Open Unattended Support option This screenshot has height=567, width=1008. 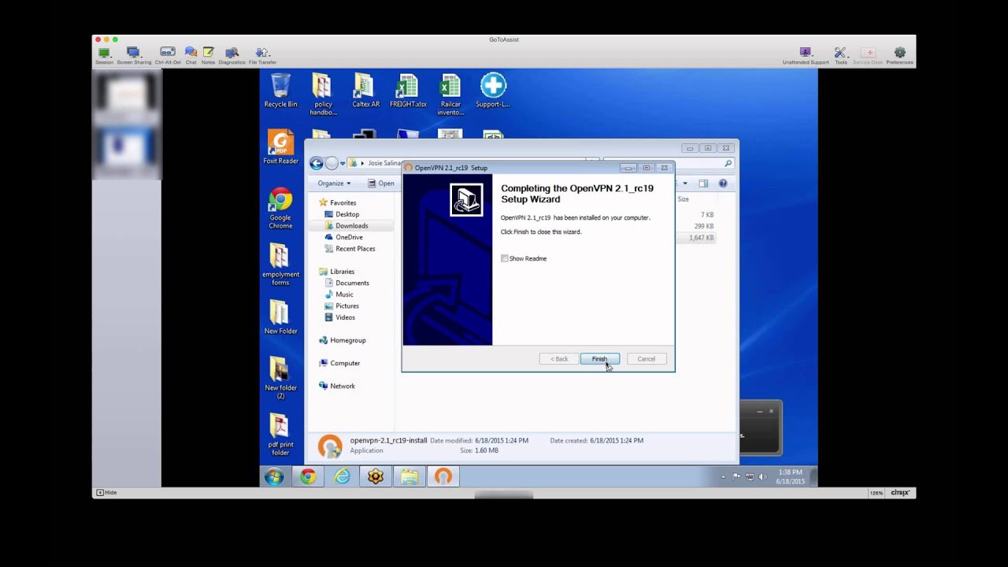pyautogui.click(x=806, y=55)
